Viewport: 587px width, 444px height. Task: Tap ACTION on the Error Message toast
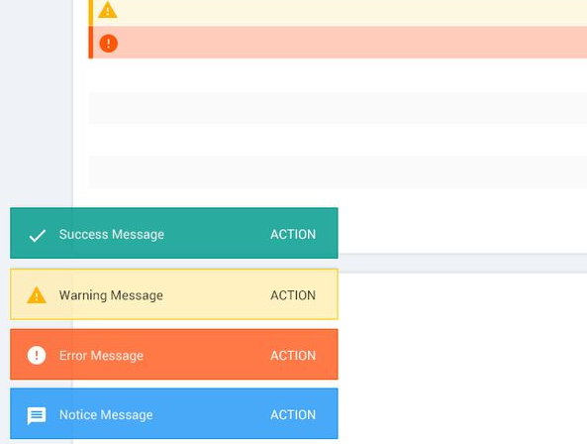click(293, 355)
